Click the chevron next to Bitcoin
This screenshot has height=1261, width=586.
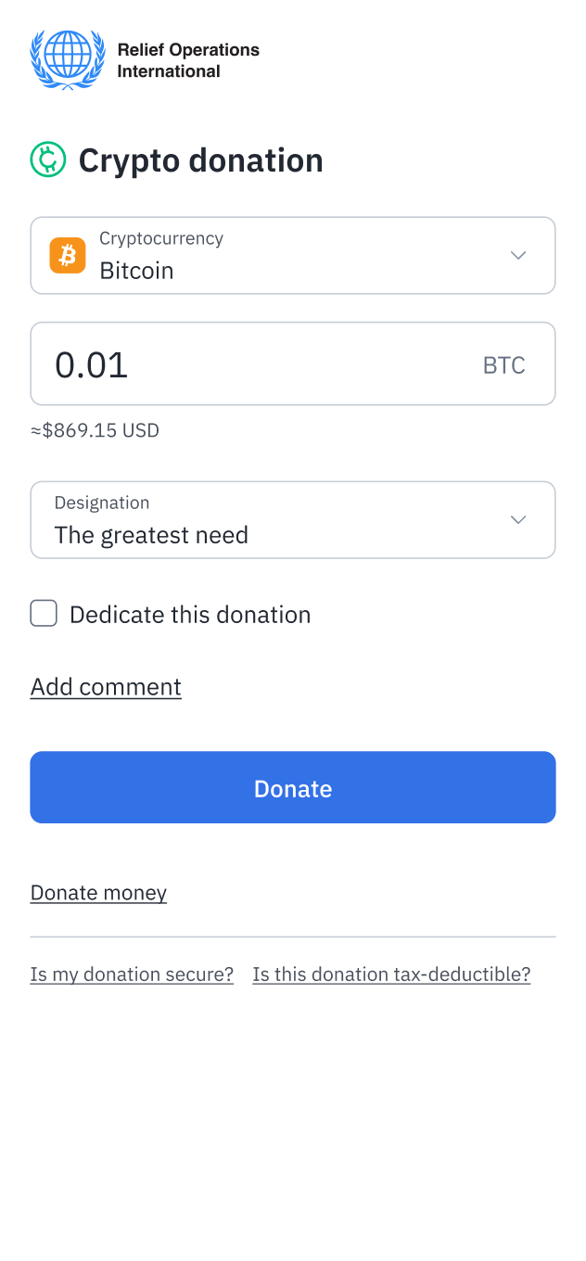pyautogui.click(x=517, y=255)
